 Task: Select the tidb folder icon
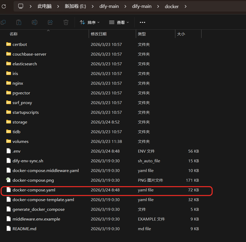[9, 132]
